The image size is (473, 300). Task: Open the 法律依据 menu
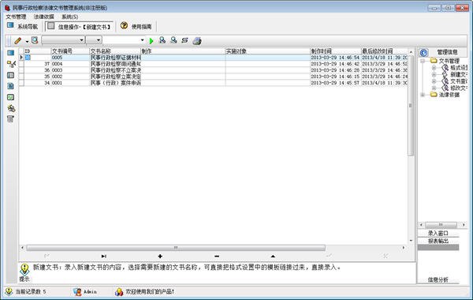coord(43,17)
